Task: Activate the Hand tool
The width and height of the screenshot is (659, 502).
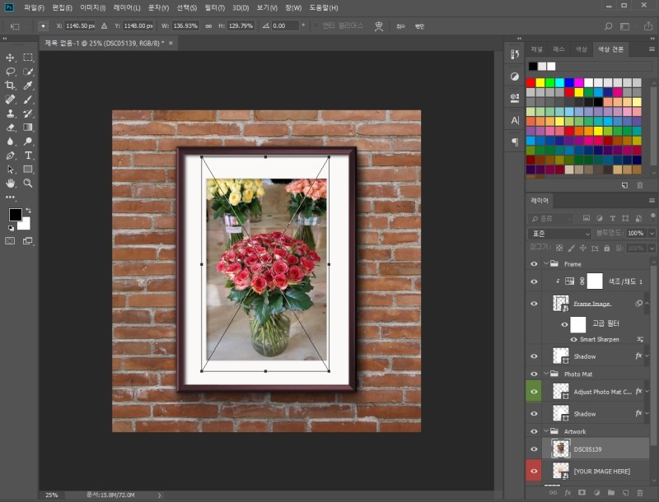Action: coord(11,183)
